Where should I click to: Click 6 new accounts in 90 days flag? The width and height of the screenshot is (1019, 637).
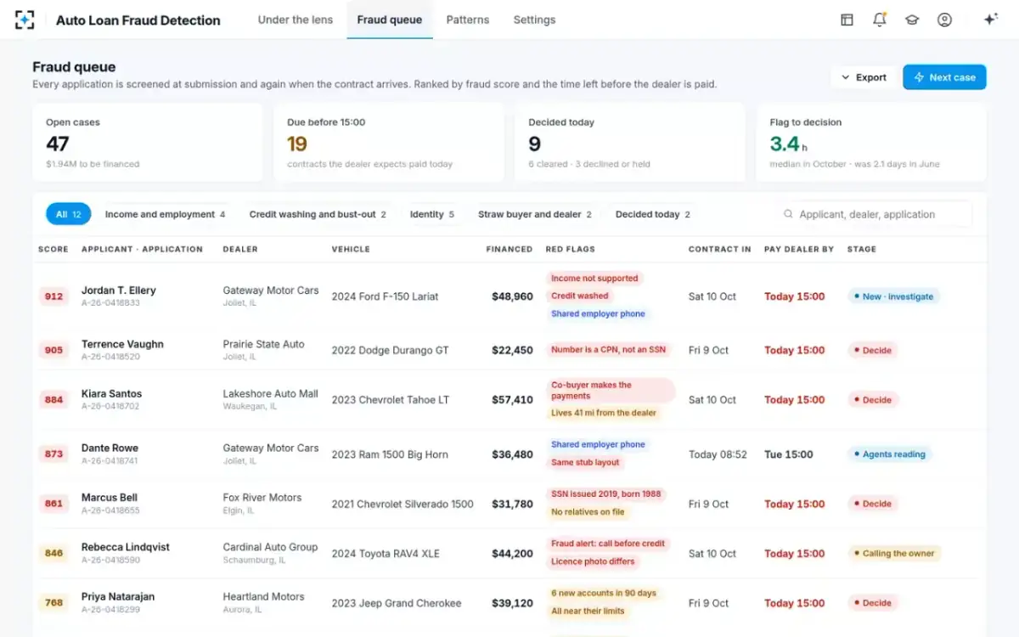pos(604,593)
